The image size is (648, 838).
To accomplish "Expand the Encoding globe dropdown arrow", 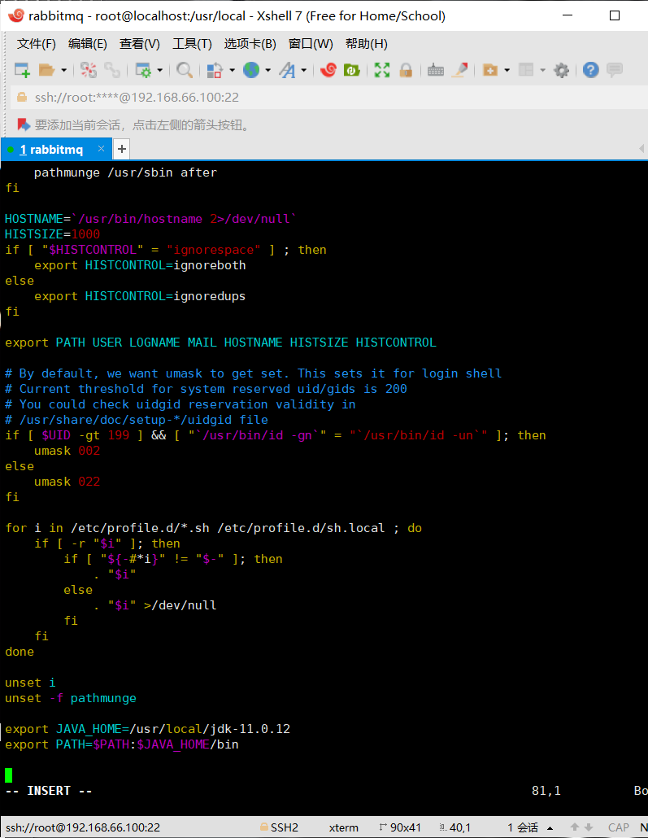I will 267,70.
